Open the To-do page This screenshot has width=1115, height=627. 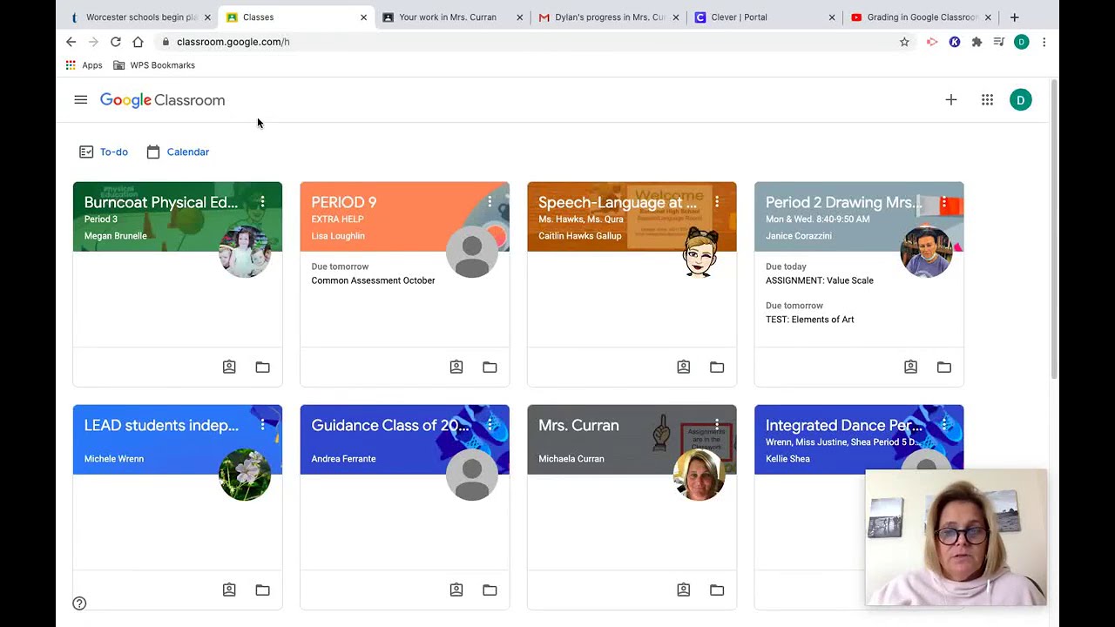click(104, 152)
